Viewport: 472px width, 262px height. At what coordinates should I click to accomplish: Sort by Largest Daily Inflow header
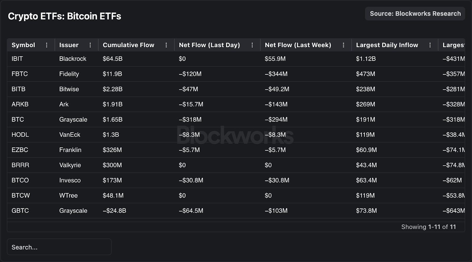[x=387, y=45]
